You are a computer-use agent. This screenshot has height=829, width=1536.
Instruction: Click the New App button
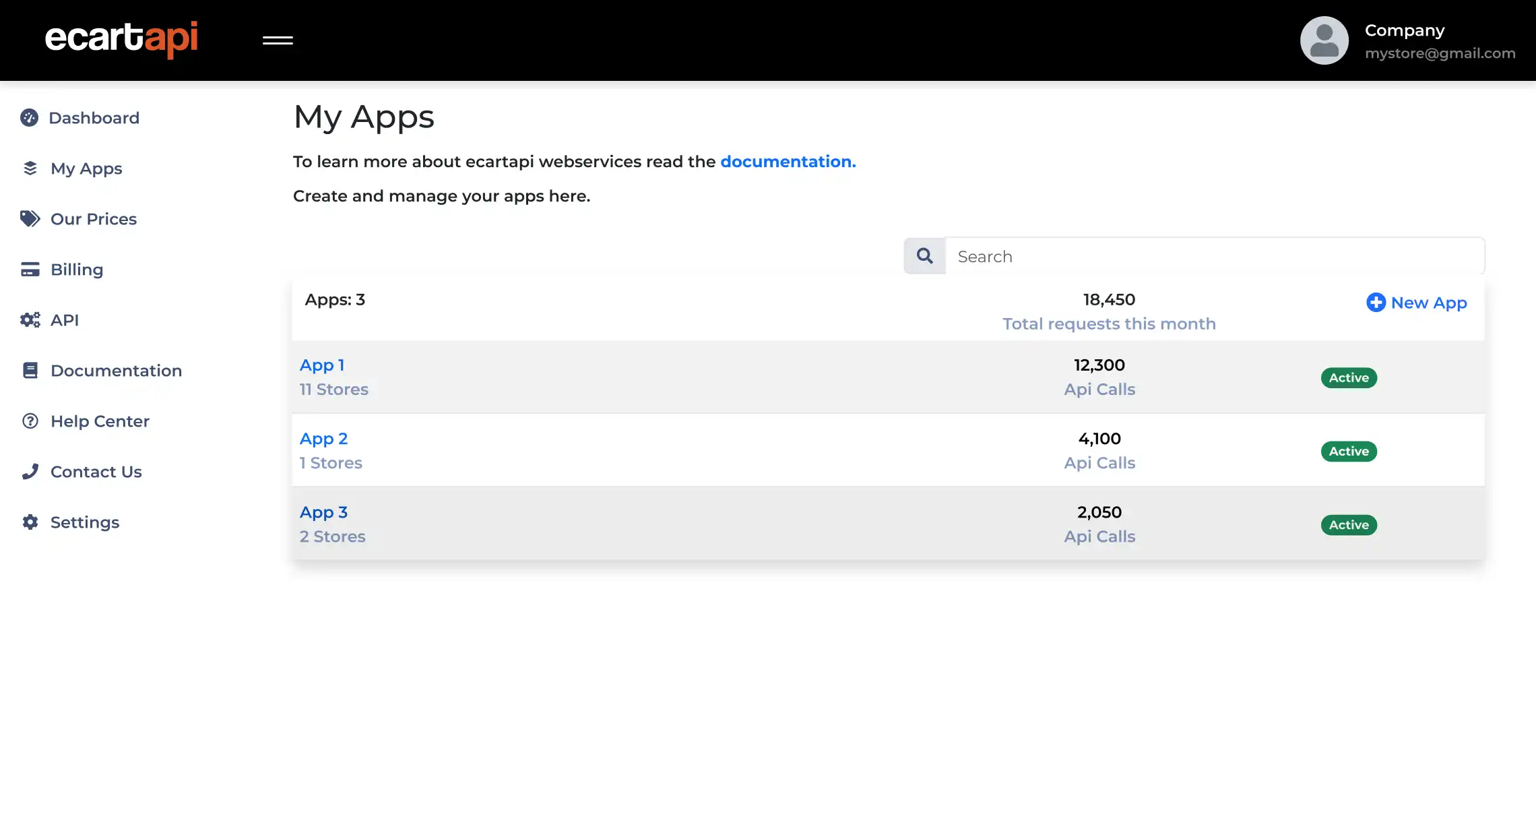tap(1415, 303)
